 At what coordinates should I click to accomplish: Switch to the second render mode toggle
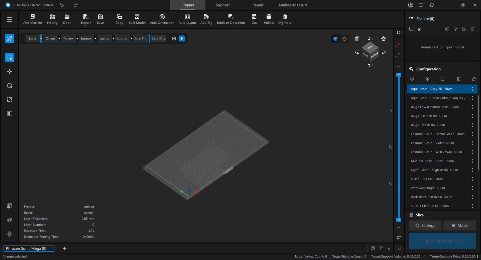344,39
